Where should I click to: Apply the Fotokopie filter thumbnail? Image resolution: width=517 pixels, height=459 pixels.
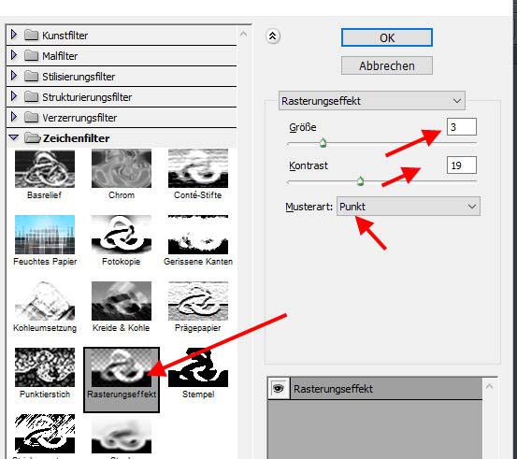click(122, 235)
